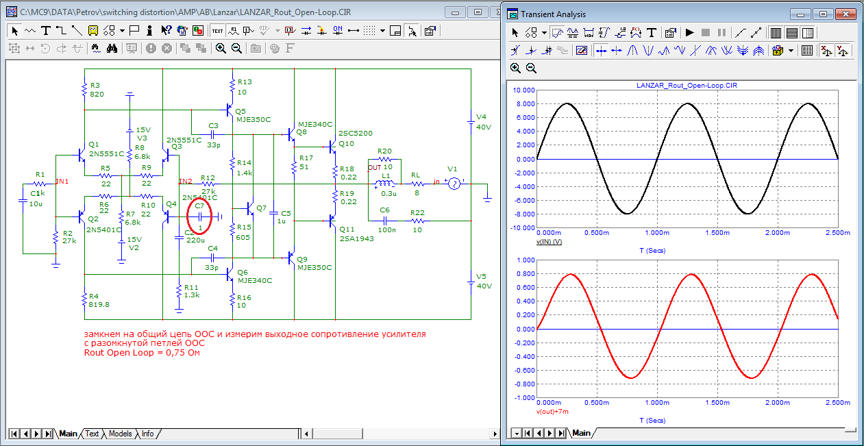864x446 pixels.
Task: Select the Text mode tool in schematic toolbar
Action: (46, 30)
